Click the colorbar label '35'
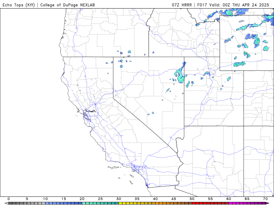The height and width of the screenshot is (205, 274). 137,199
